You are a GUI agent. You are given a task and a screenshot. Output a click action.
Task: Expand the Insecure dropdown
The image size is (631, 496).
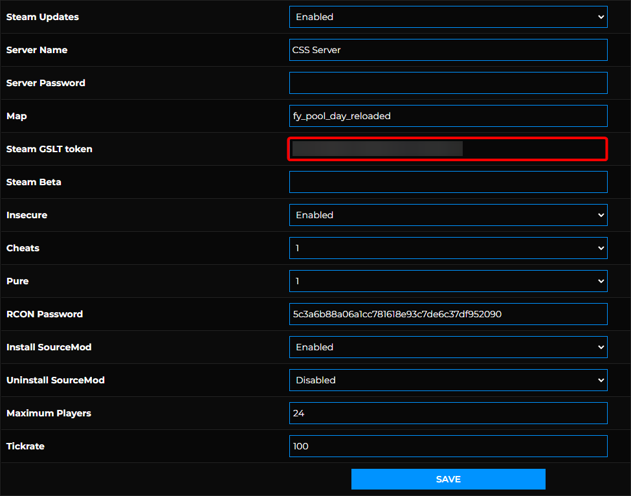[448, 215]
